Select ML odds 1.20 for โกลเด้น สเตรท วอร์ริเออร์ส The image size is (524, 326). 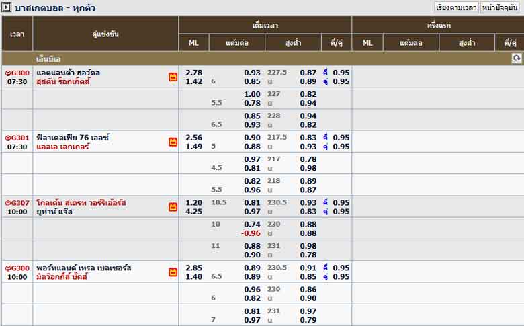coord(193,203)
